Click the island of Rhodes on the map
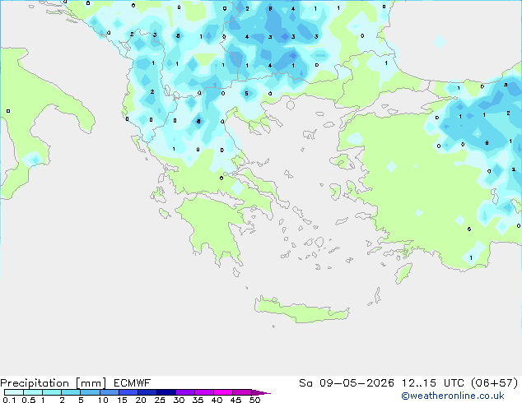Screen dimensions: 522x403 point(403,273)
